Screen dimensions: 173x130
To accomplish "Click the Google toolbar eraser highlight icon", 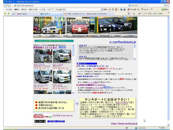I will 110,9.
